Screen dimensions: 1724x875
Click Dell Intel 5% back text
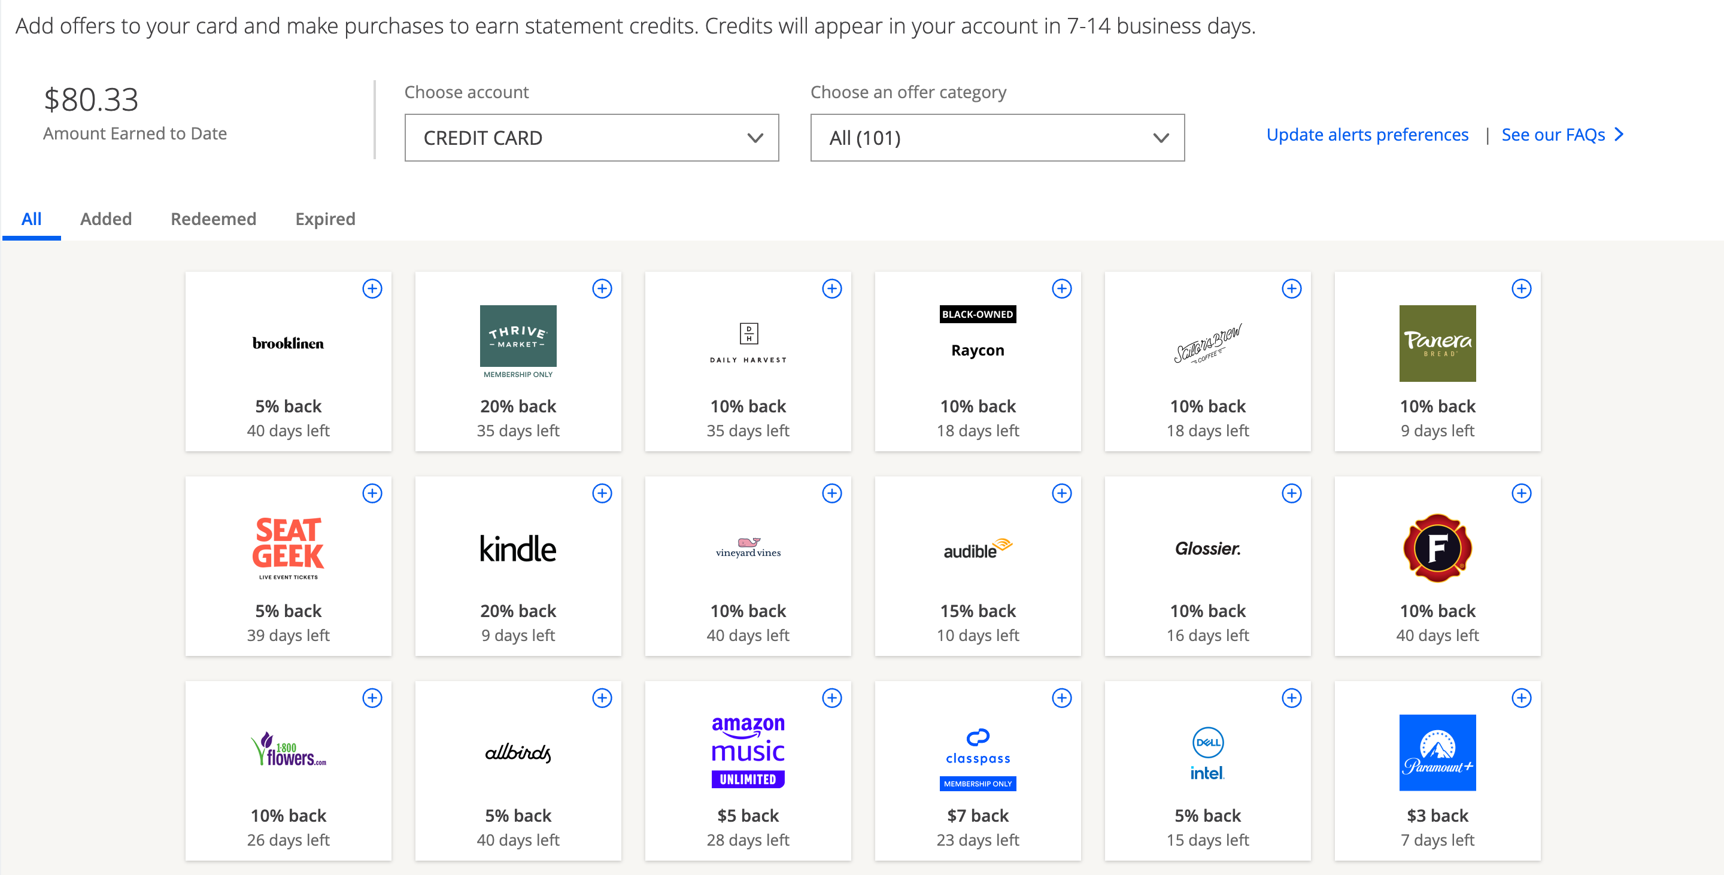[1207, 816]
